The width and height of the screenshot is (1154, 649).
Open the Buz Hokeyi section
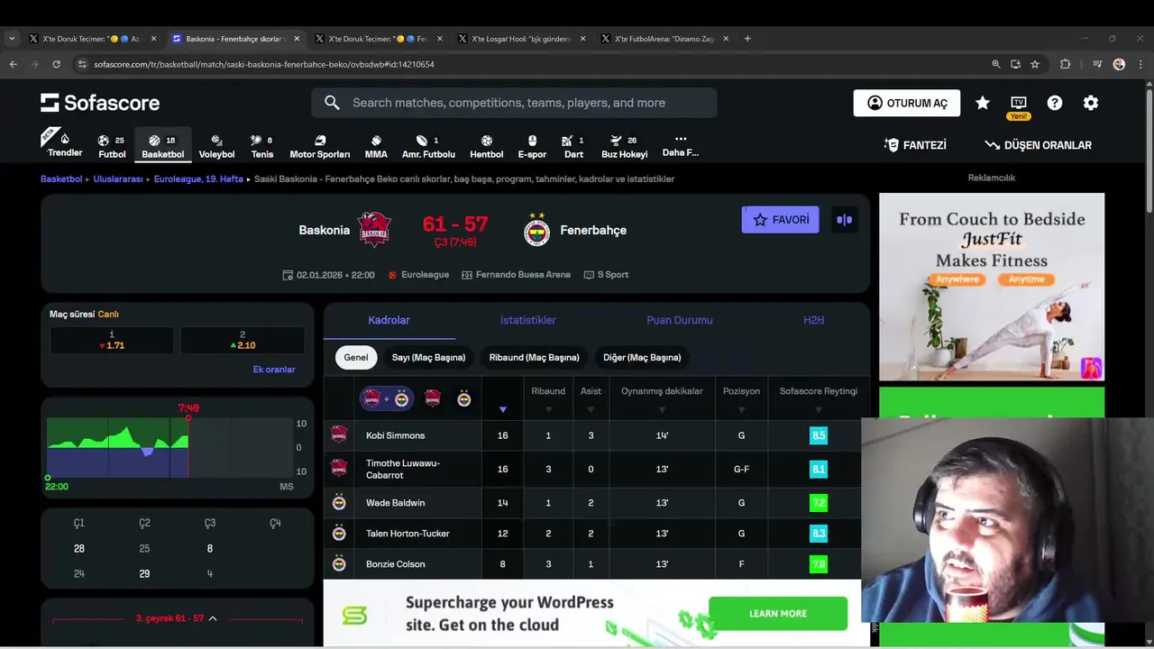[624, 146]
